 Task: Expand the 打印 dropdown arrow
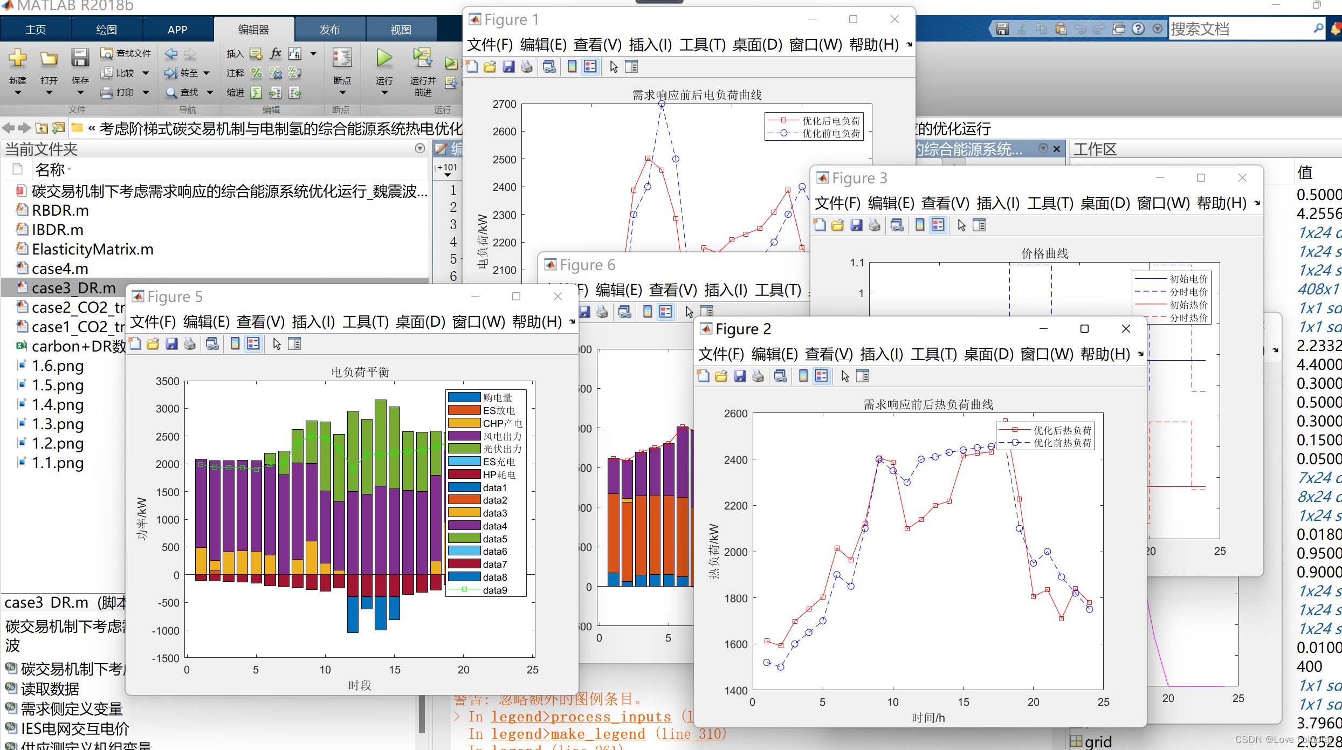pos(146,93)
